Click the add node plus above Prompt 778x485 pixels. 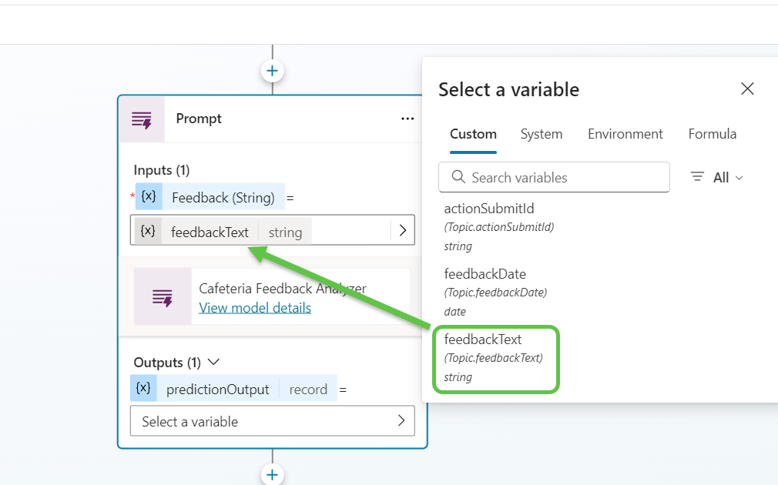click(x=272, y=72)
